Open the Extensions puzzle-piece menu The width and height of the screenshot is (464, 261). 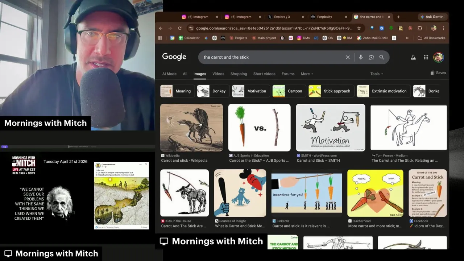(x=420, y=28)
